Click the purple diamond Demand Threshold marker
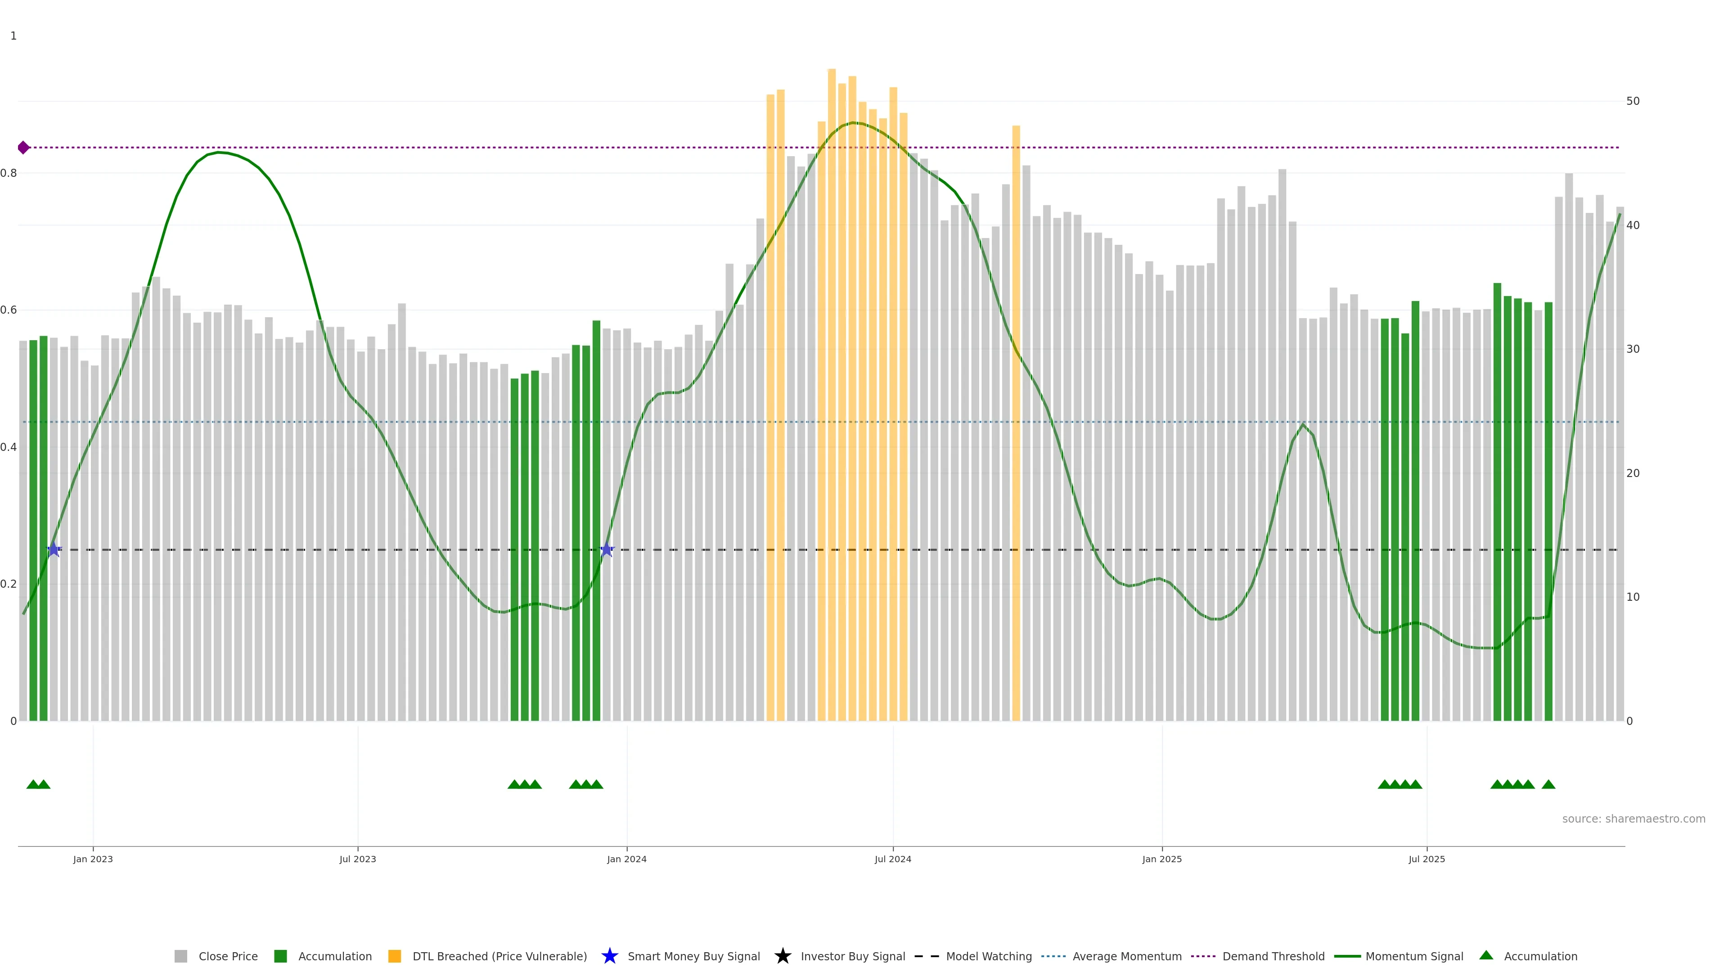The height and width of the screenshot is (972, 1728). click(23, 148)
